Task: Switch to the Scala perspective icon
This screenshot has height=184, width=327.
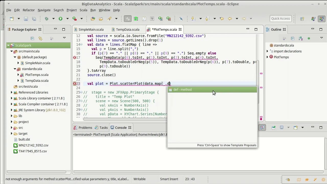Action: pyautogui.click(x=321, y=19)
